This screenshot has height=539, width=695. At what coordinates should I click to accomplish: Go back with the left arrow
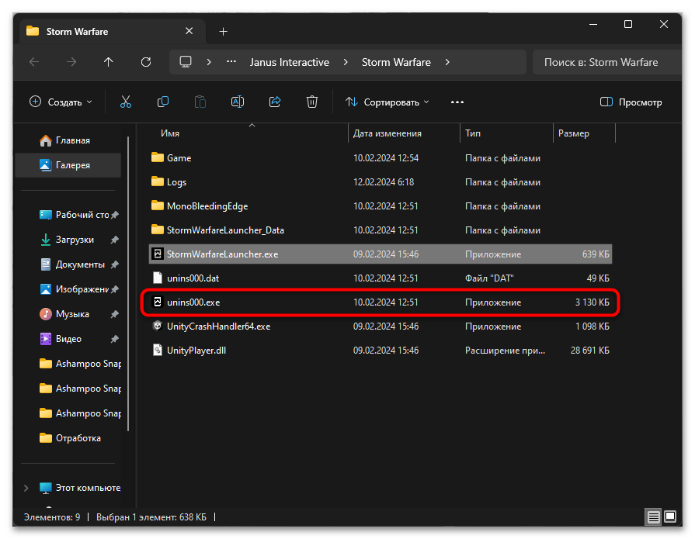click(x=34, y=62)
